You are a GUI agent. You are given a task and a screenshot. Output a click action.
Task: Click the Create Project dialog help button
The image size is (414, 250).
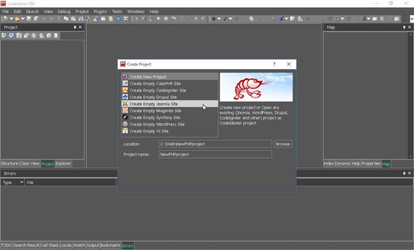[x=274, y=64]
